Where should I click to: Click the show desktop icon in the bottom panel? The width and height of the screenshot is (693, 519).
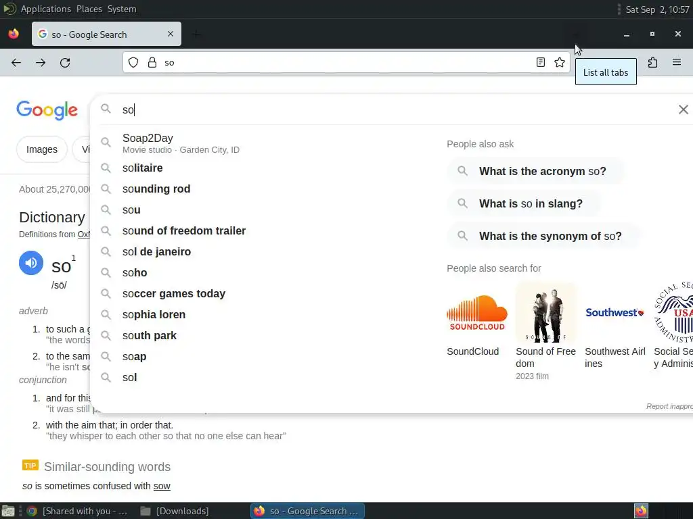7,511
